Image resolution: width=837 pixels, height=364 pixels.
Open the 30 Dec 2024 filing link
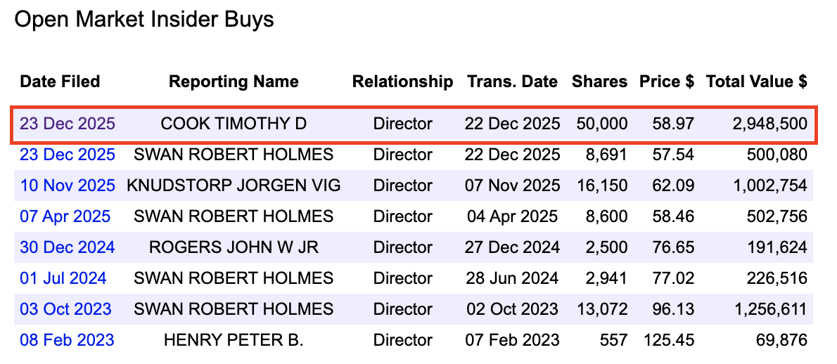pos(68,247)
